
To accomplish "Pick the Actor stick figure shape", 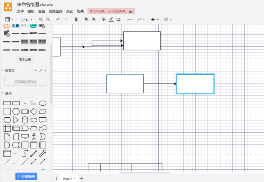I will (34, 136).
